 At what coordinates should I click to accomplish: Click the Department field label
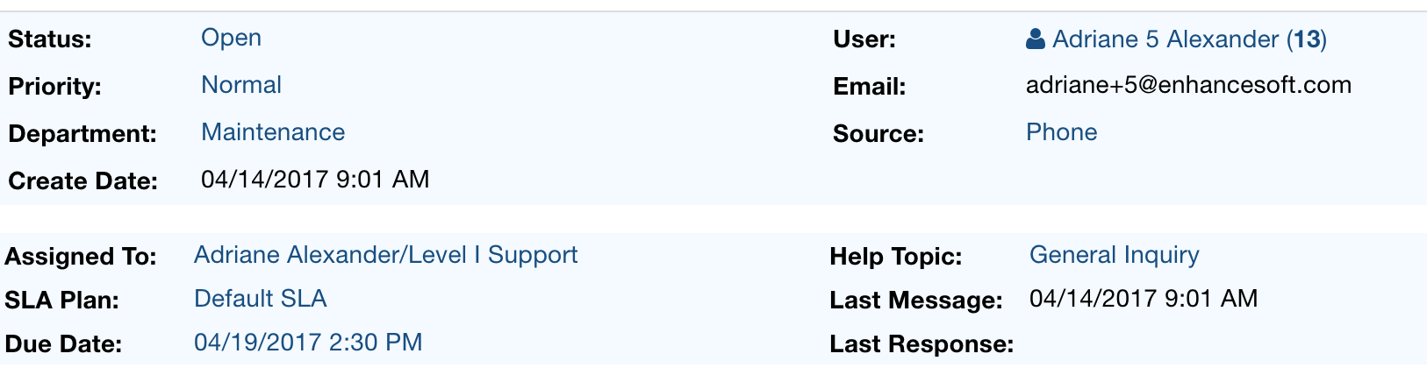click(x=82, y=134)
